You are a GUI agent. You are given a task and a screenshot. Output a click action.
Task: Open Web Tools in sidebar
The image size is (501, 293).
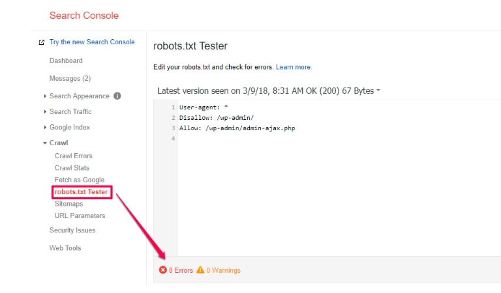tap(65, 247)
